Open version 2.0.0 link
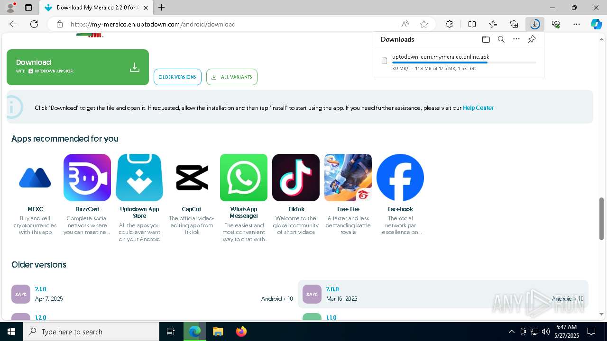This screenshot has width=607, height=341. click(332, 289)
